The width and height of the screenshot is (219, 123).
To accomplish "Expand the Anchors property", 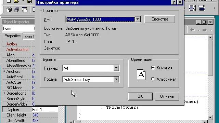I will [x=4, y=71].
